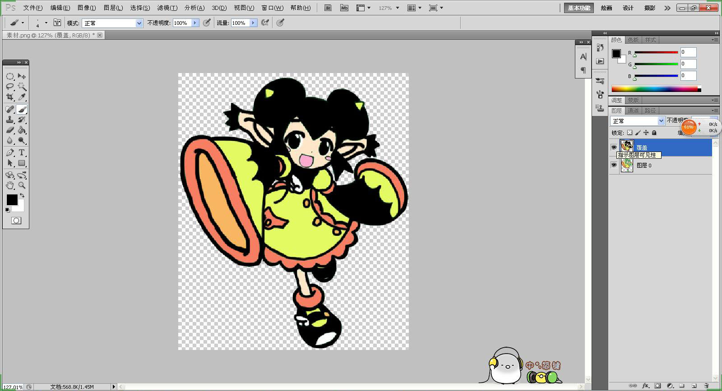The width and height of the screenshot is (722, 391).
Task: Activate the Crop tool
Action: point(10,97)
